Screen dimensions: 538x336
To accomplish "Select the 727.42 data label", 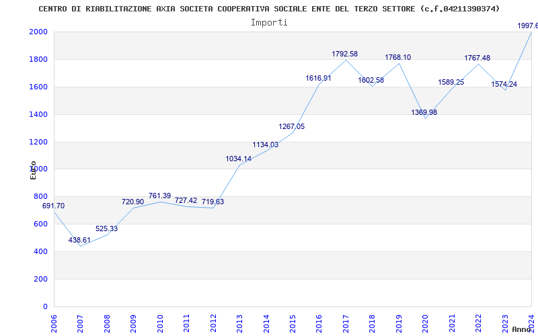I will pos(186,200).
